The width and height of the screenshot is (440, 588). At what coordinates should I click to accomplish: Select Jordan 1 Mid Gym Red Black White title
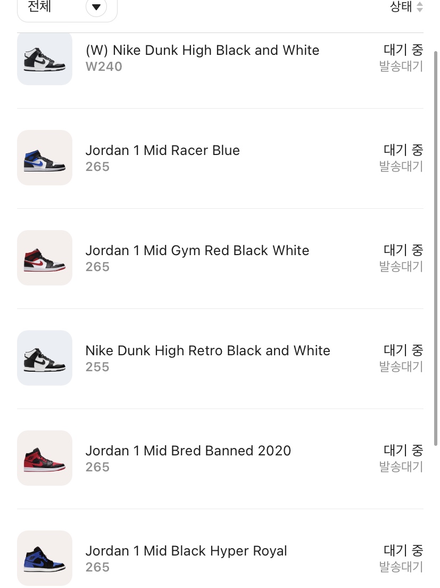click(197, 250)
